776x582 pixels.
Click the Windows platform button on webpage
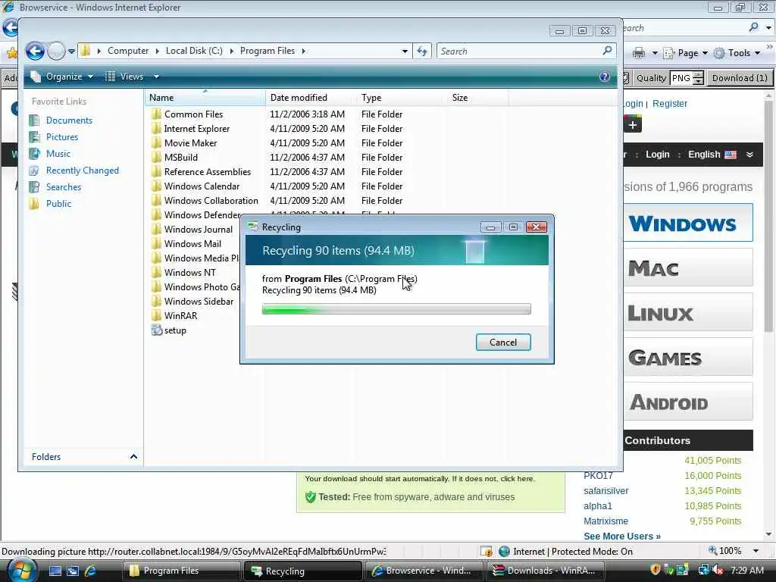tap(687, 223)
